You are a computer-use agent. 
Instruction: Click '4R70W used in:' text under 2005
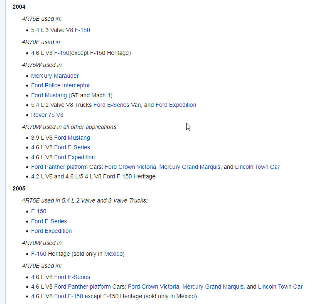(42, 243)
